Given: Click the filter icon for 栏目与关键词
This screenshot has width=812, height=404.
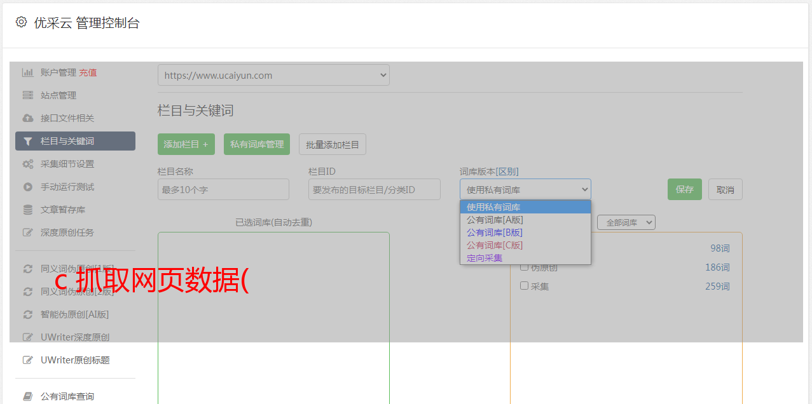Looking at the screenshot, I should point(27,141).
